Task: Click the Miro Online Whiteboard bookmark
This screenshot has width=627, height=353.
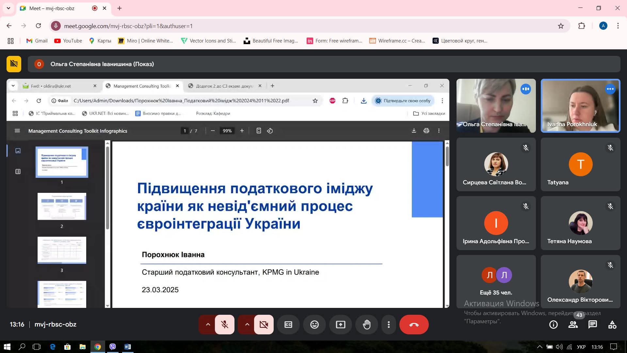Action: click(x=146, y=41)
